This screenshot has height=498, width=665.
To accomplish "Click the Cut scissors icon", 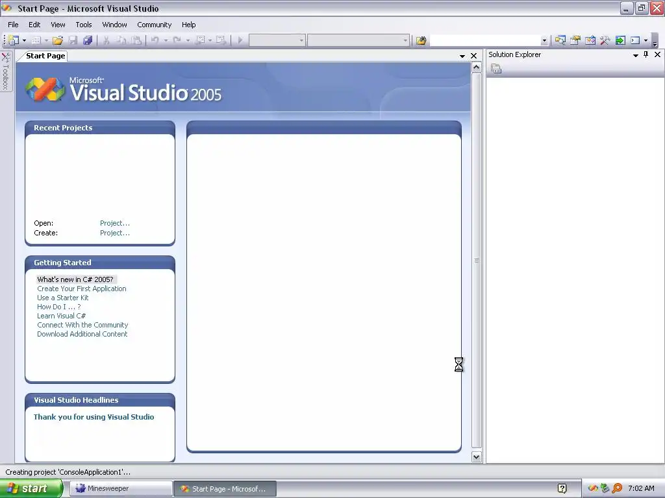I will click(107, 40).
